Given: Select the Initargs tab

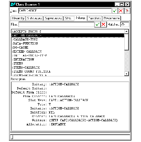Looking at the screenshot, I should click(81, 18).
